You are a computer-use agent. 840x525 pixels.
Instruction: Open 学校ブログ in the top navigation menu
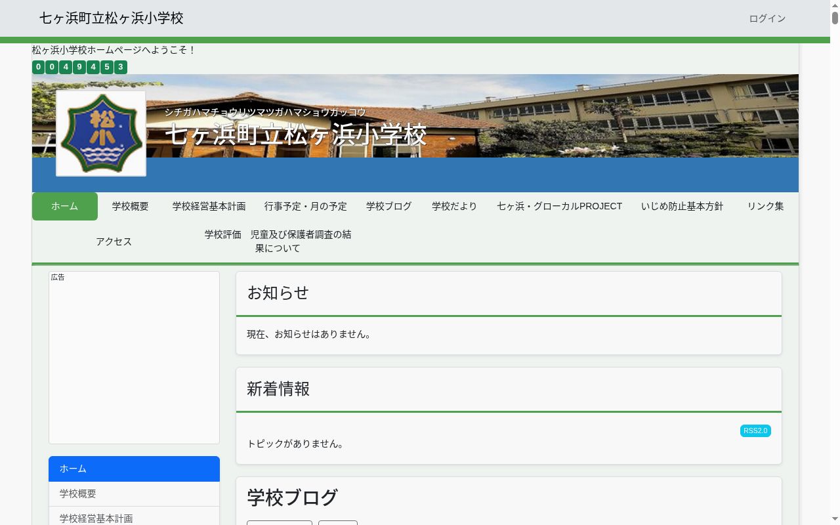click(389, 206)
